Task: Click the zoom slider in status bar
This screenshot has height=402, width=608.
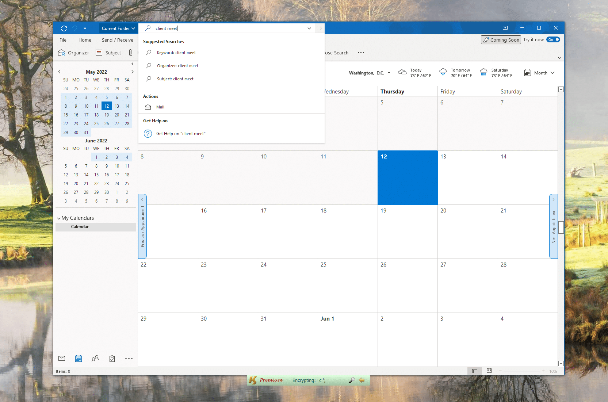Action: tap(521, 371)
